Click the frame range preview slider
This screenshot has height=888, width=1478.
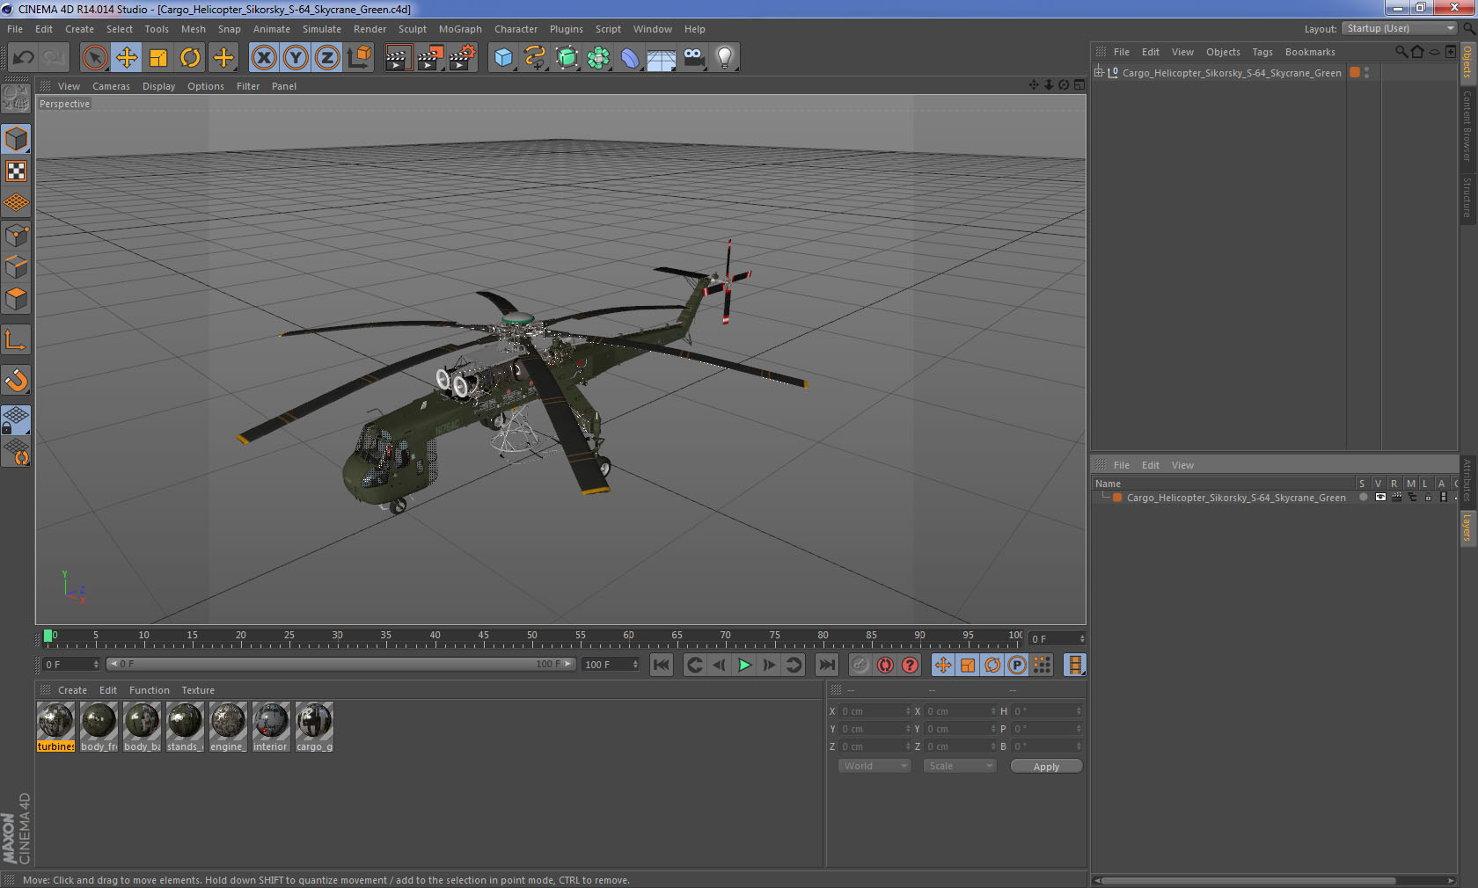tap(340, 664)
